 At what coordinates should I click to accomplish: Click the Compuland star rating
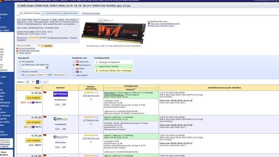(89, 117)
